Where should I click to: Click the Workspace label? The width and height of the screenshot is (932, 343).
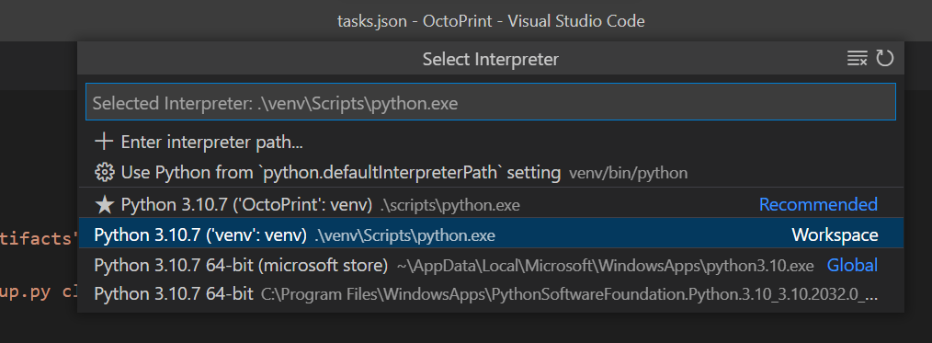835,234
